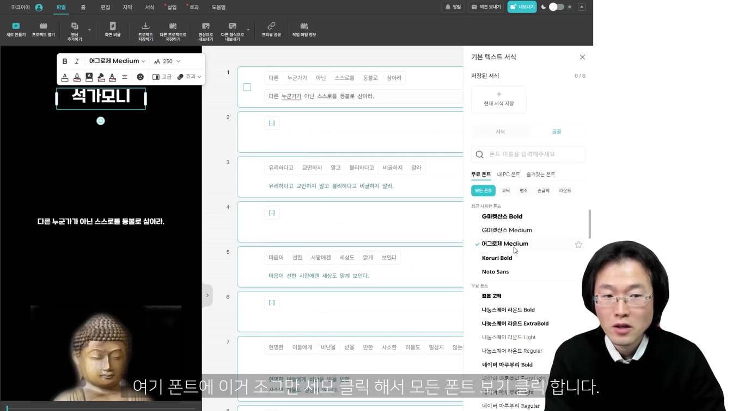Open the 자막 menu tab
Image resolution: width=732 pixels, height=411 pixels.
[x=127, y=7]
